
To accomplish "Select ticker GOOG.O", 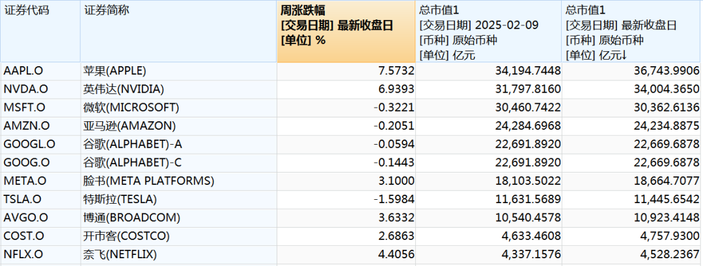I will pyautogui.click(x=27, y=163).
